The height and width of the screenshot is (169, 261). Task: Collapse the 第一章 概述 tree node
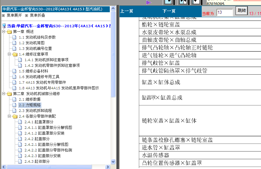point(3,31)
